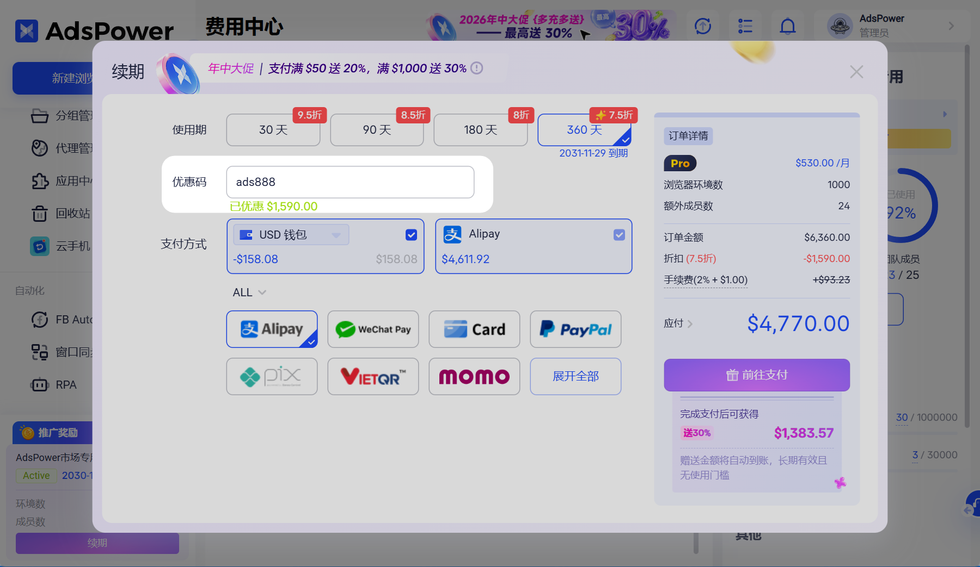Choose the 30 天 duration option
This screenshot has height=567, width=980.
coord(273,130)
